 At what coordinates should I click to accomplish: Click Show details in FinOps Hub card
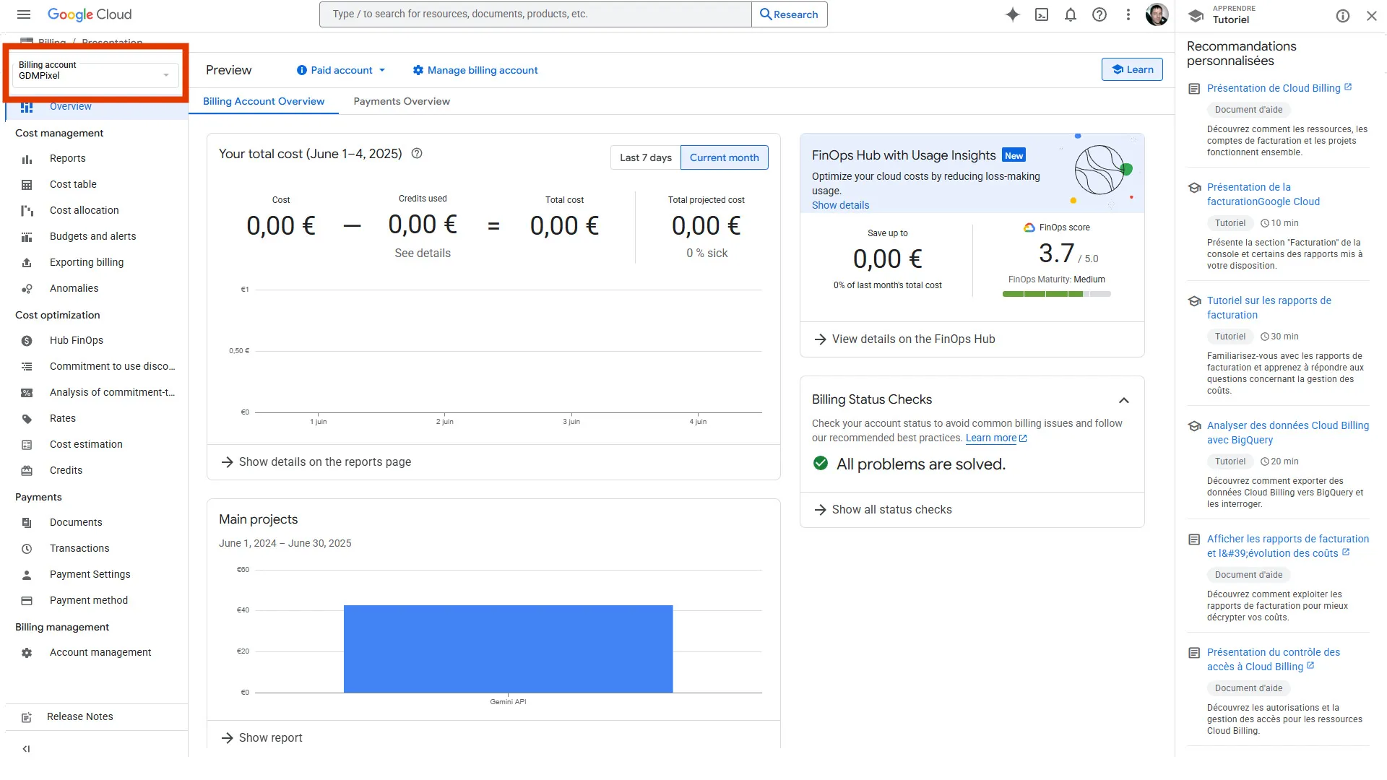click(x=840, y=205)
